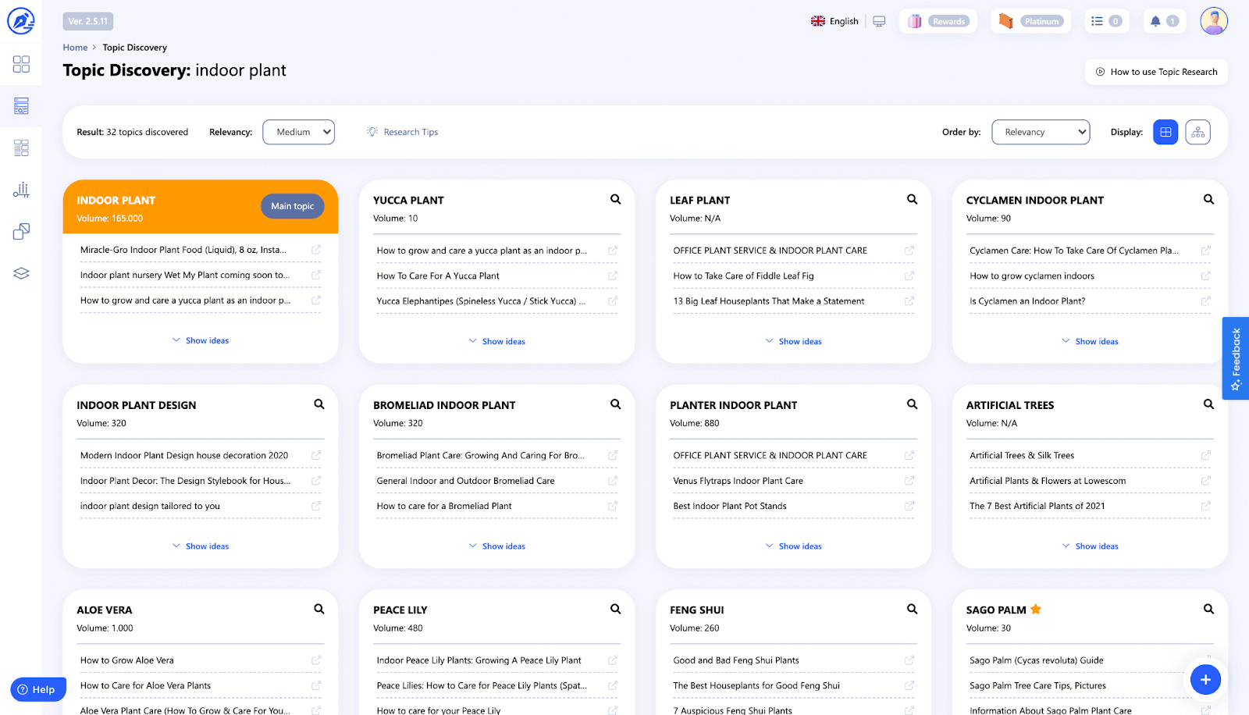Change the interface language from English
The height and width of the screenshot is (715, 1249).
(x=834, y=21)
